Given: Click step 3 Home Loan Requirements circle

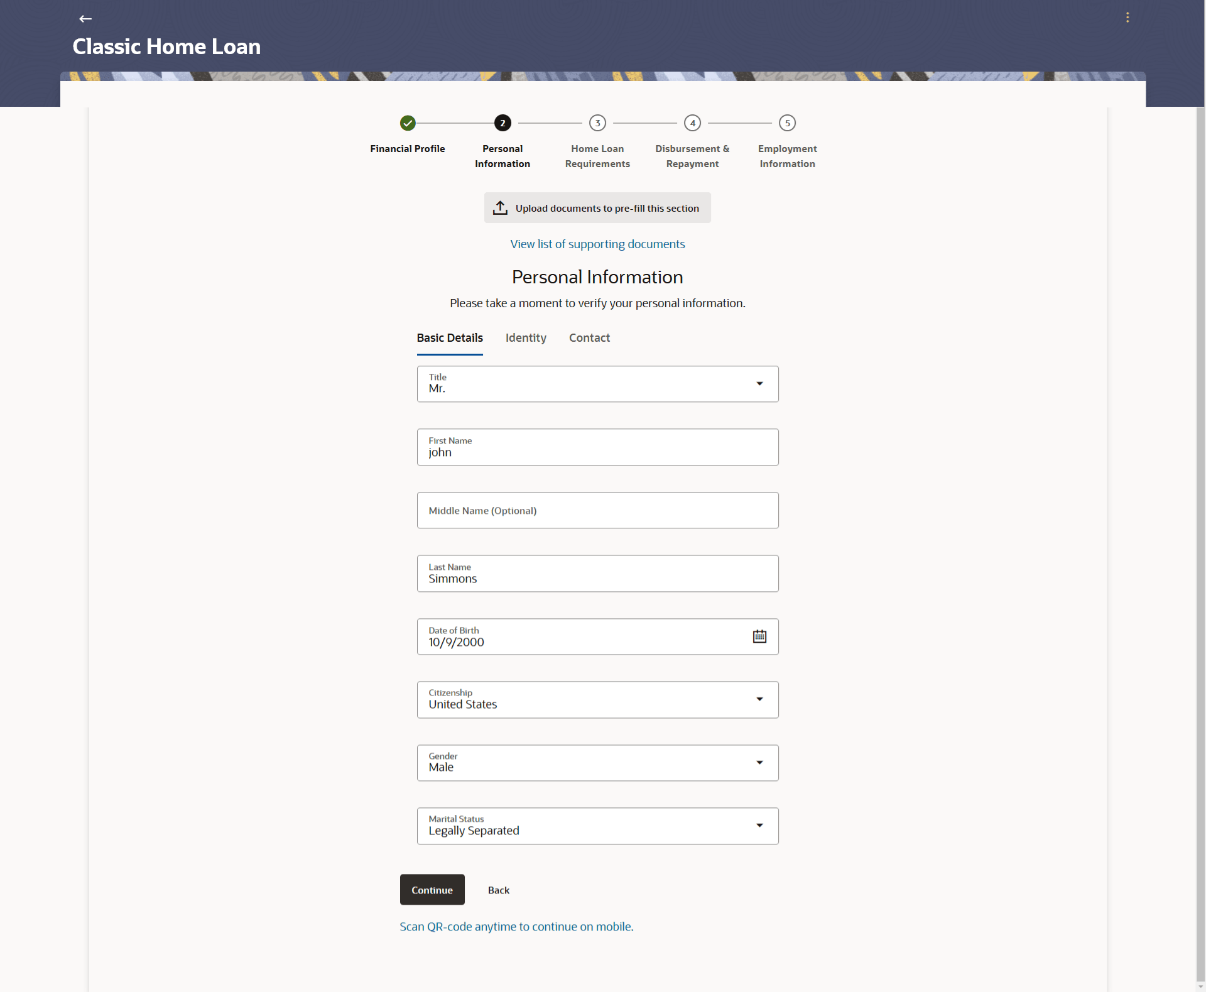Looking at the screenshot, I should [x=597, y=123].
